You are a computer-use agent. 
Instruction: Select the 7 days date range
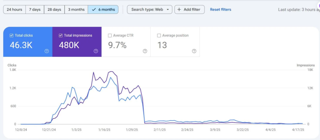(x=35, y=10)
